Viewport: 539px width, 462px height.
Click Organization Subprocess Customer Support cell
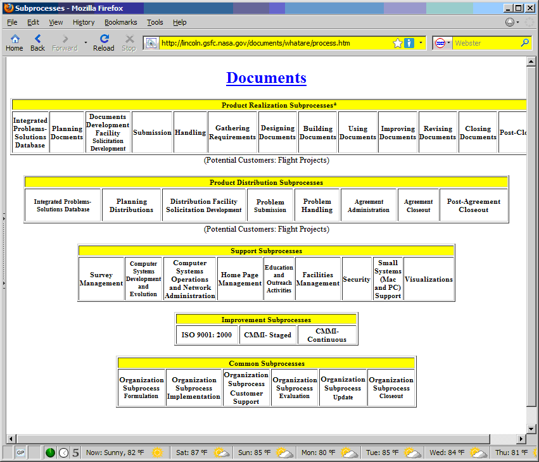pos(246,388)
